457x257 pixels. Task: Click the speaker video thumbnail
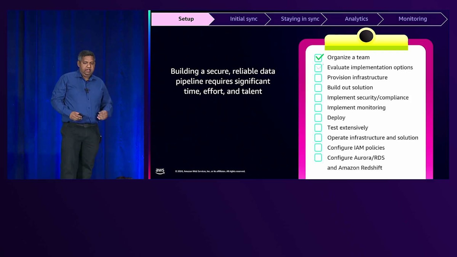pyautogui.click(x=76, y=94)
